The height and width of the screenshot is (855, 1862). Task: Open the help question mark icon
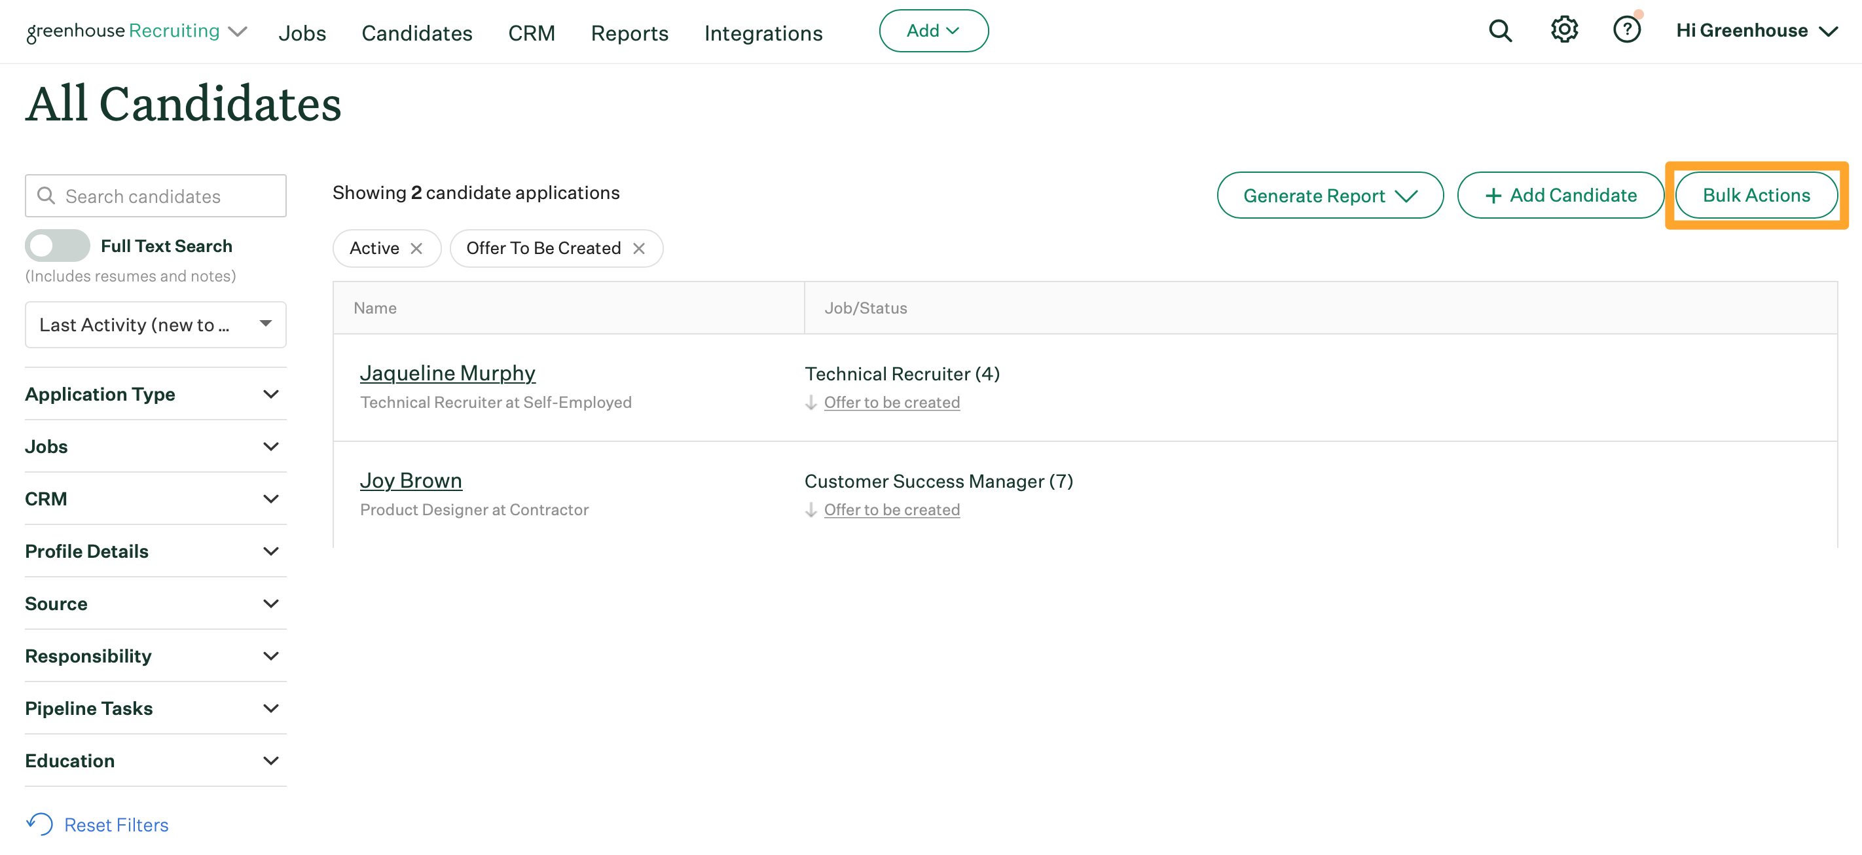coord(1626,30)
